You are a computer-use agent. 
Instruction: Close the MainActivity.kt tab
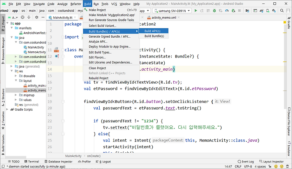(75, 17)
